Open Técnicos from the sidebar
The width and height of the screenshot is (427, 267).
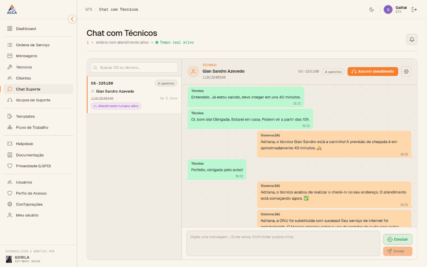click(x=38, y=67)
